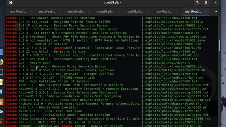Click path exploits/windows/remote/30901.txt

[176, 37]
